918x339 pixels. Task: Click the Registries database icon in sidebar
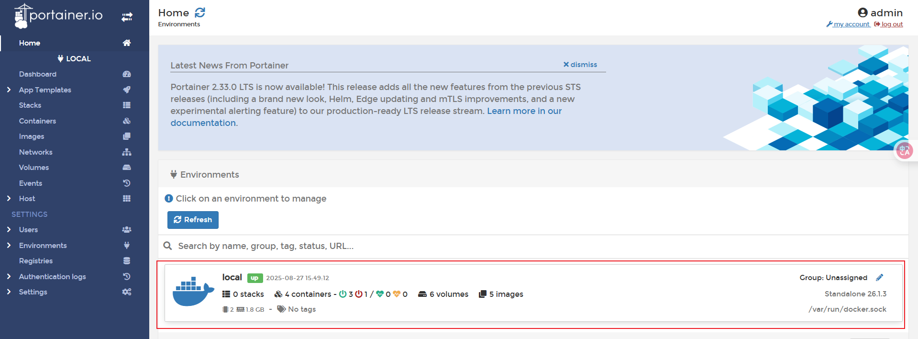(x=127, y=261)
